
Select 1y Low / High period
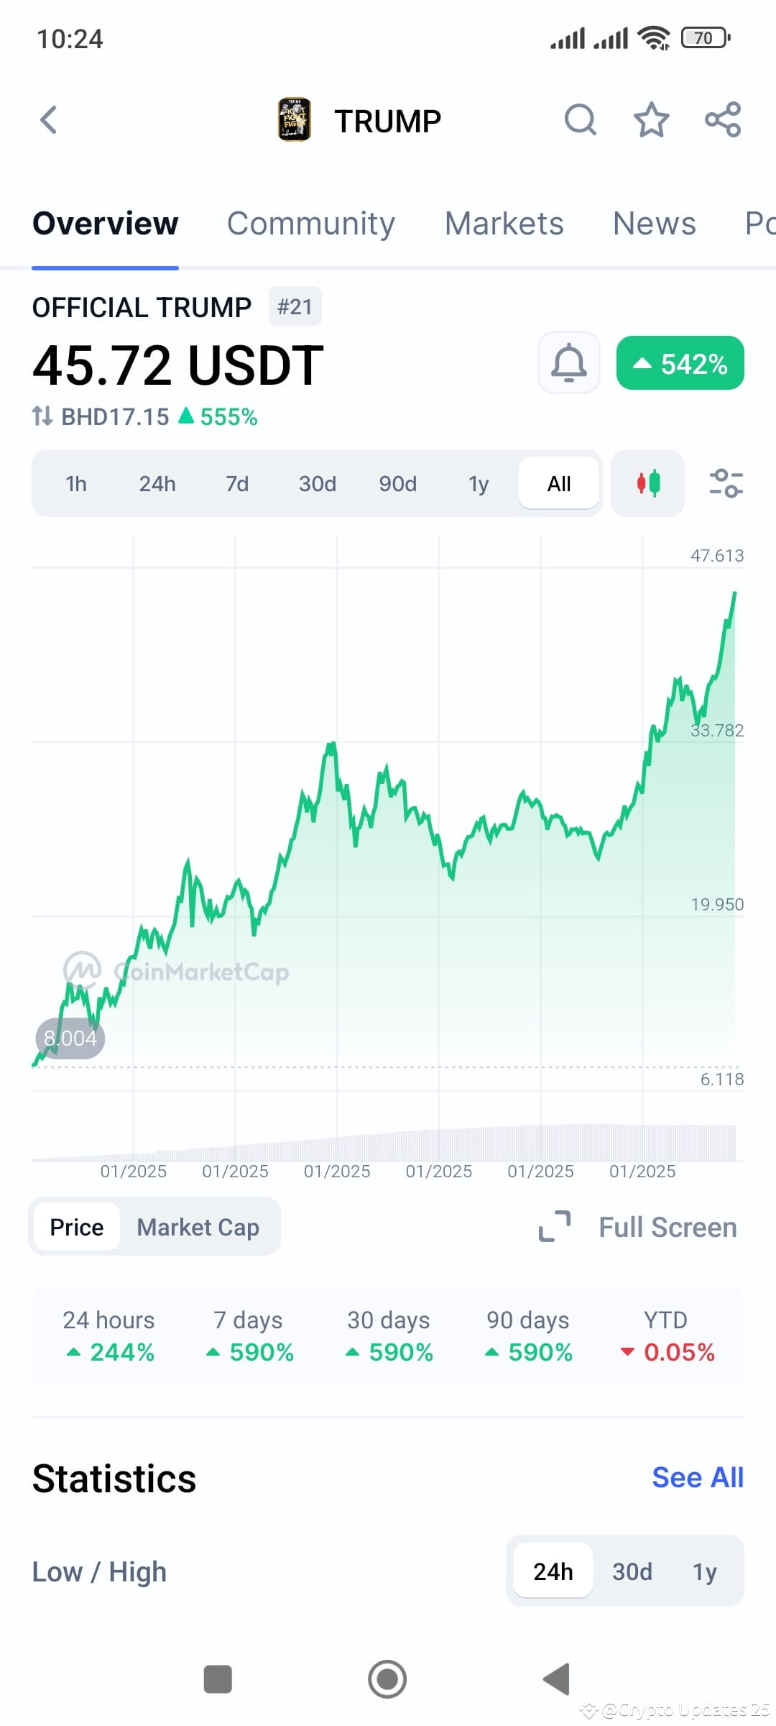pyautogui.click(x=705, y=1571)
